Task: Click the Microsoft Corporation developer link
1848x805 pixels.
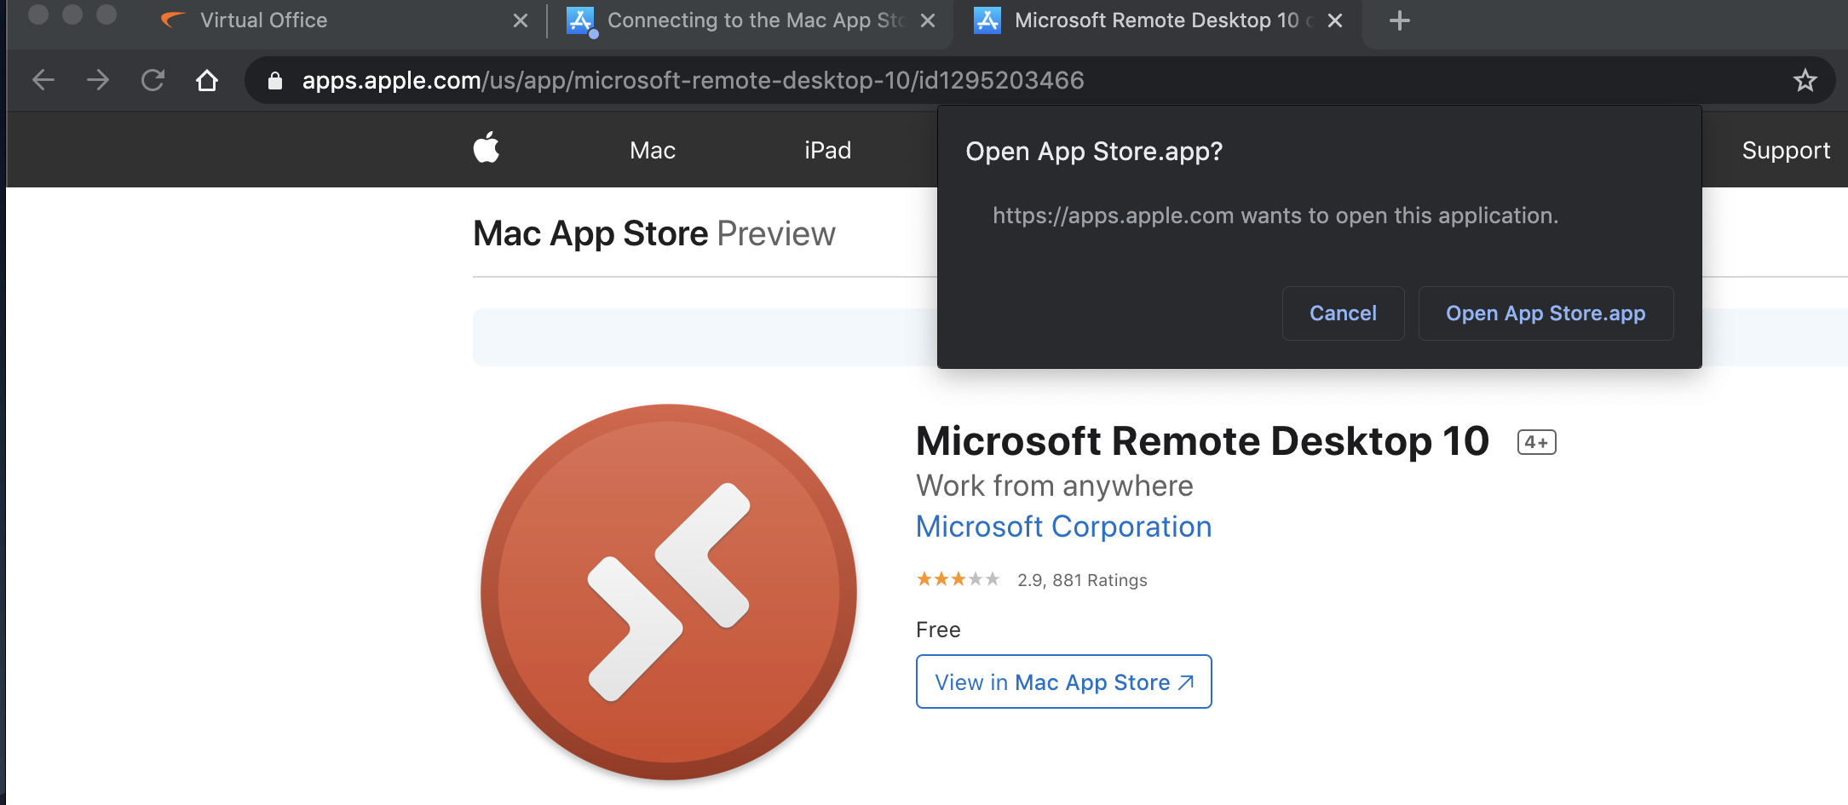Action: pos(1063,526)
